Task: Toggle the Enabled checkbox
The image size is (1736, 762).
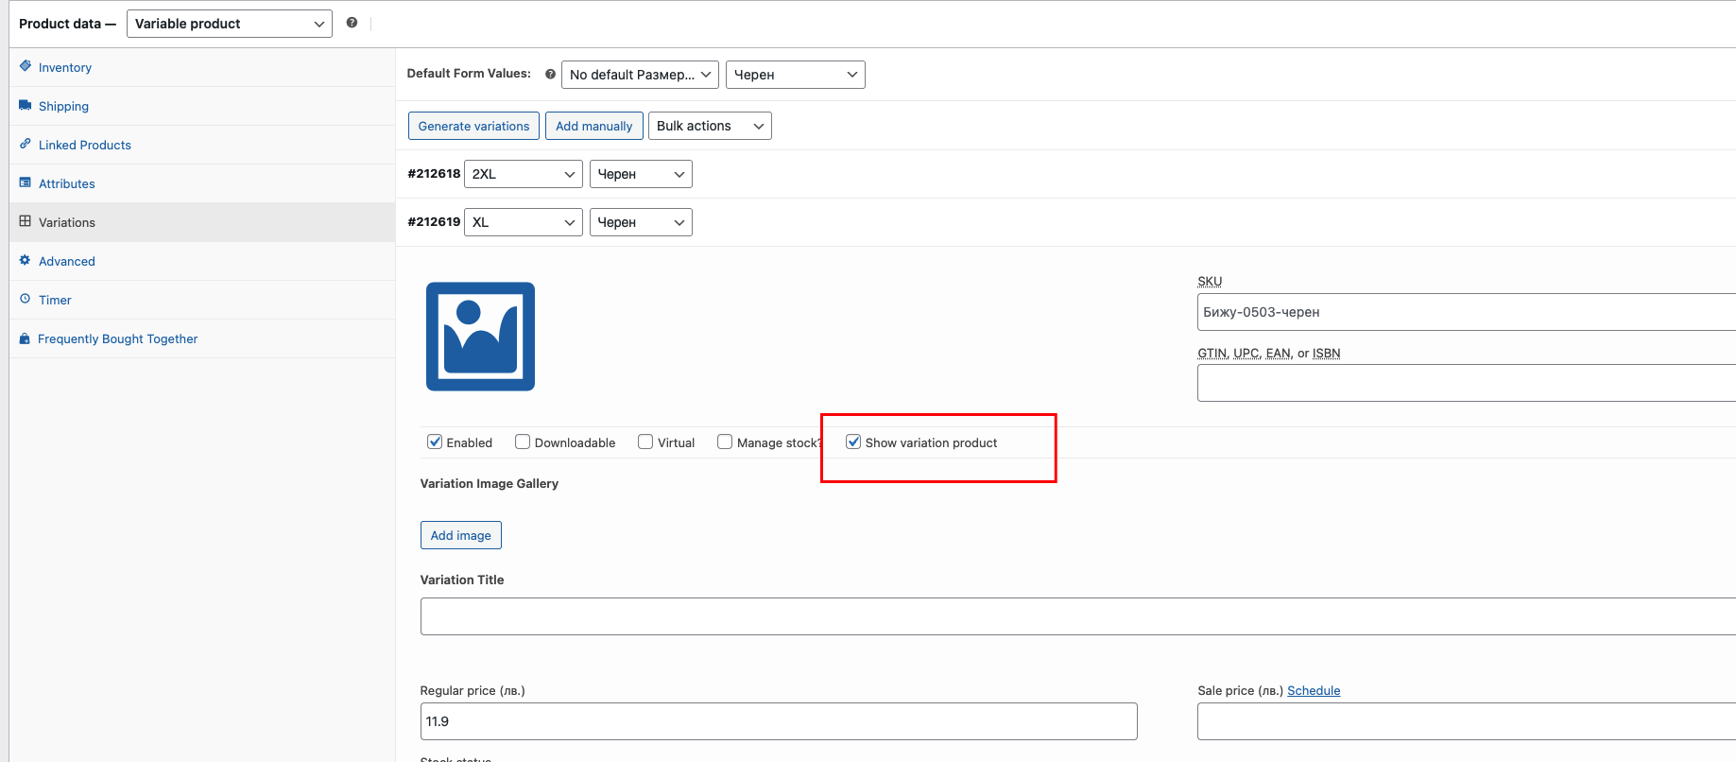Action: pyautogui.click(x=435, y=442)
